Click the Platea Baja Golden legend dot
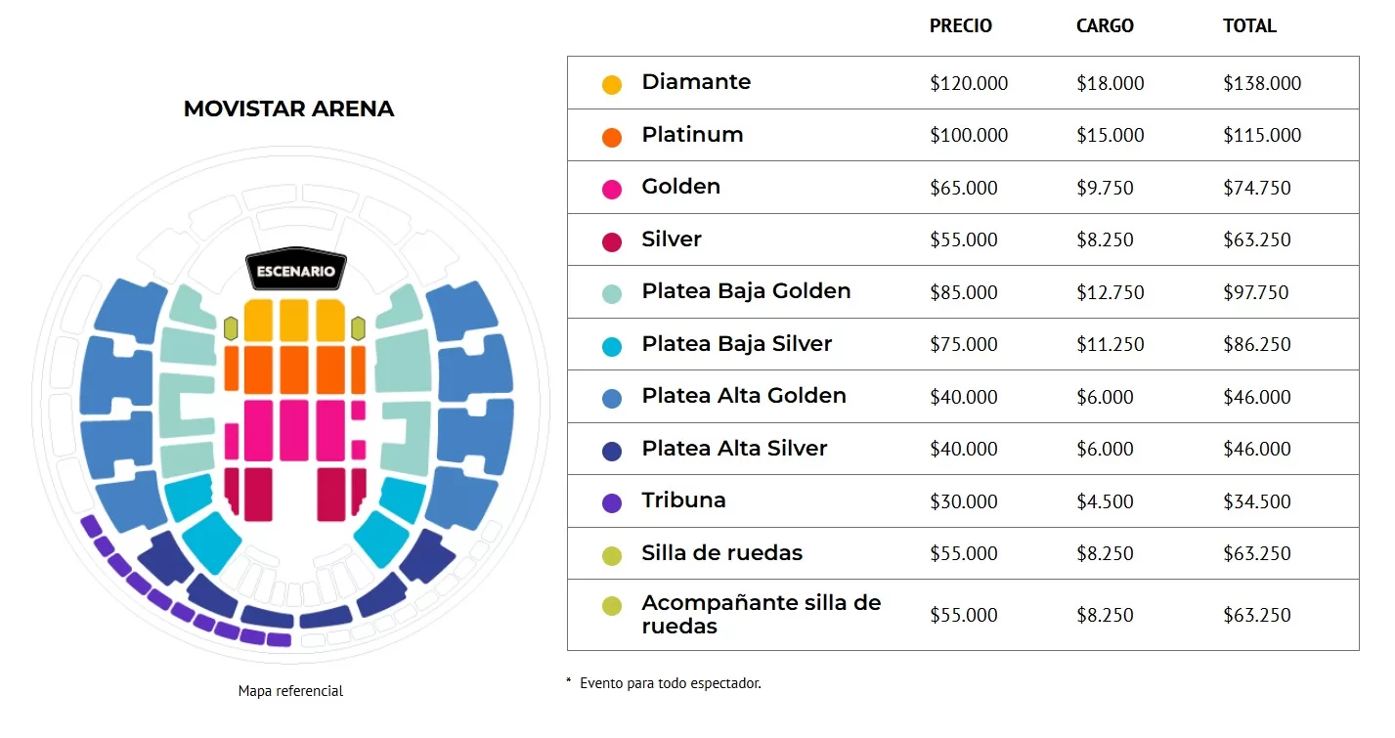1395x738 pixels. [612, 294]
